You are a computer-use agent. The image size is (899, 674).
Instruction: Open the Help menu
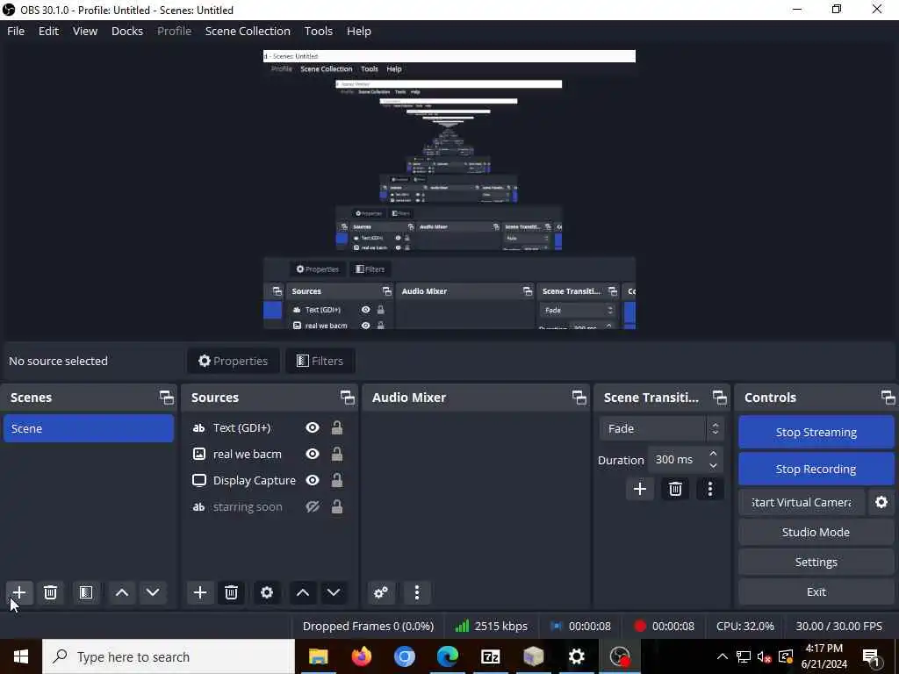[x=359, y=31]
